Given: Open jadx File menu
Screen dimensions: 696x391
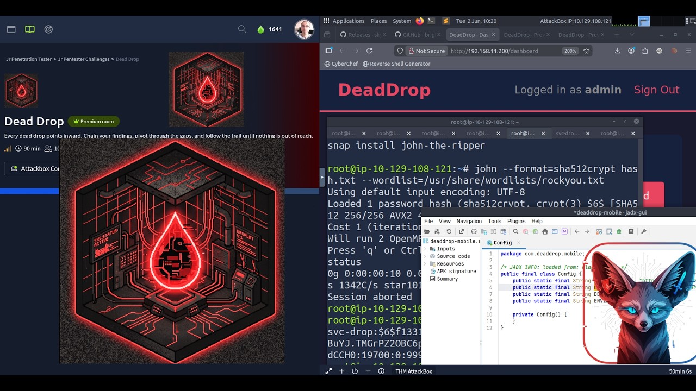Looking at the screenshot, I should pyautogui.click(x=428, y=221).
